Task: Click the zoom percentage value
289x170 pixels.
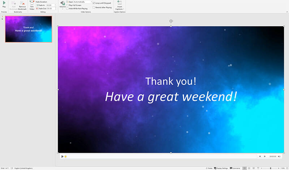Action: (282, 168)
